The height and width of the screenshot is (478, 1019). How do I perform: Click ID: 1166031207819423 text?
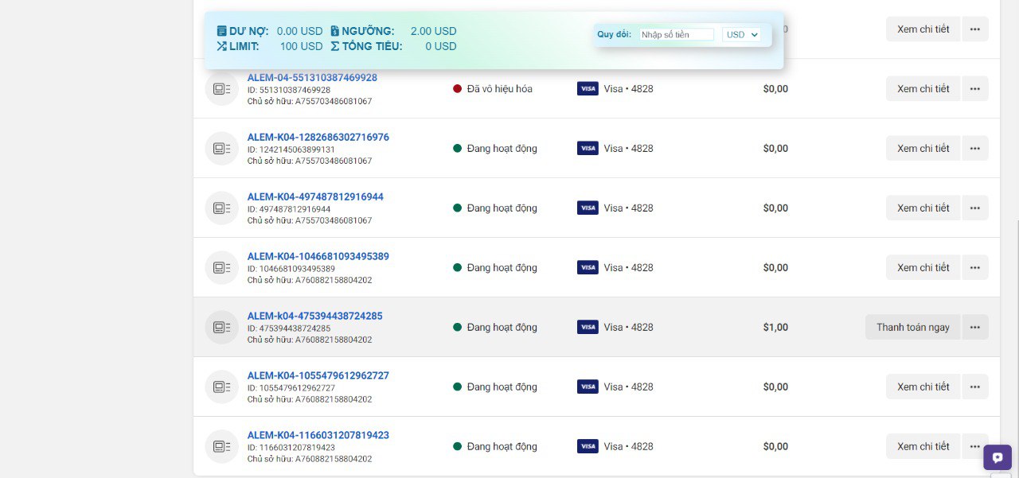coord(291,448)
